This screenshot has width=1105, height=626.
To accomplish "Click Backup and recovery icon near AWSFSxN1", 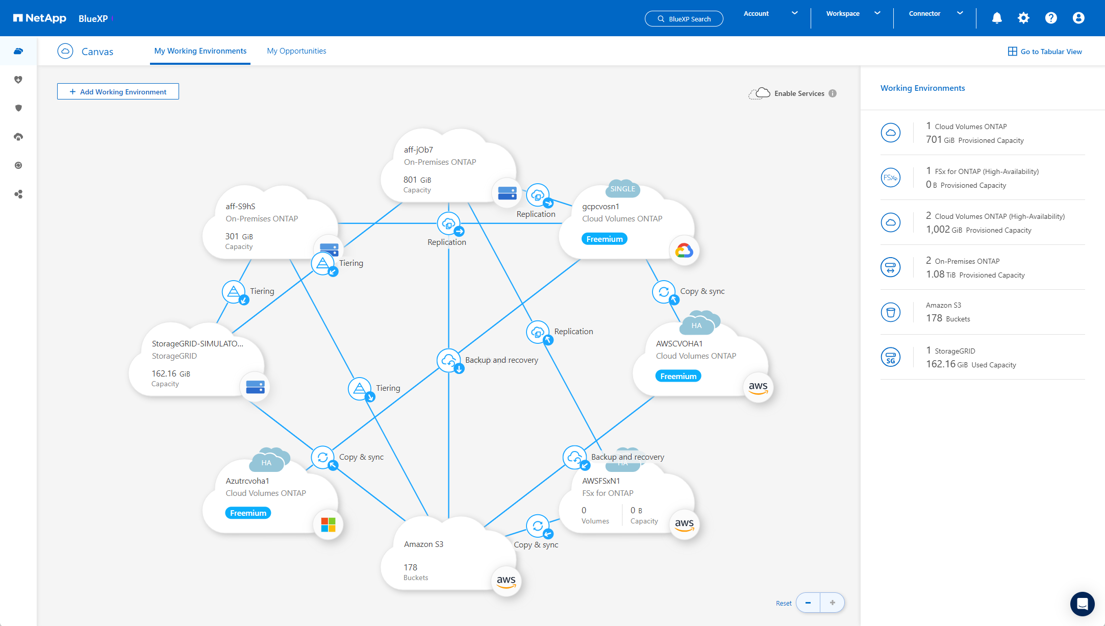I will click(x=574, y=457).
